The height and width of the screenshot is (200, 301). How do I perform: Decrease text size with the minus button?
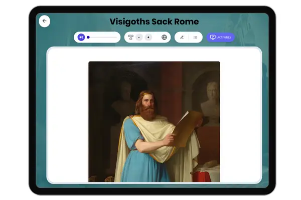coord(139,37)
